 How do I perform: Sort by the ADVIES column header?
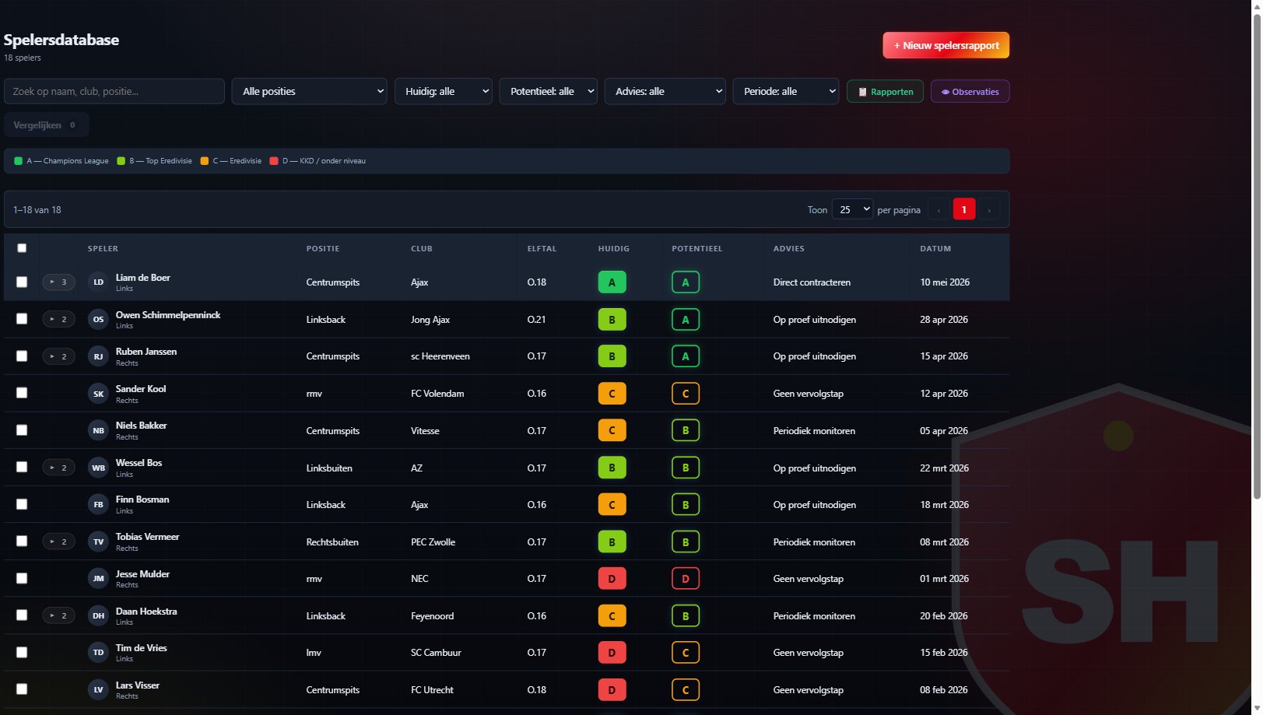(x=789, y=249)
